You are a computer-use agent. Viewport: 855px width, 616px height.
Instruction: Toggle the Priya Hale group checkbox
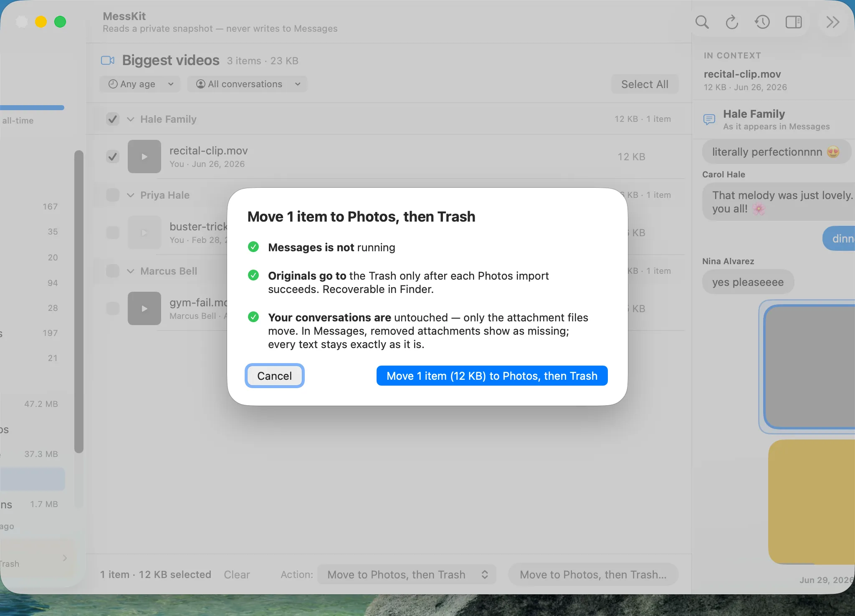(x=113, y=195)
